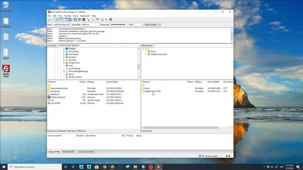Toggle synchronized browsing
The image size is (303, 170).
click(106, 20)
